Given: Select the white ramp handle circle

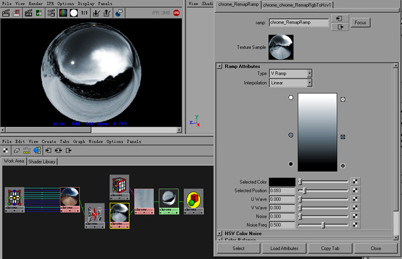Looking at the screenshot, I should pyautogui.click(x=291, y=98).
